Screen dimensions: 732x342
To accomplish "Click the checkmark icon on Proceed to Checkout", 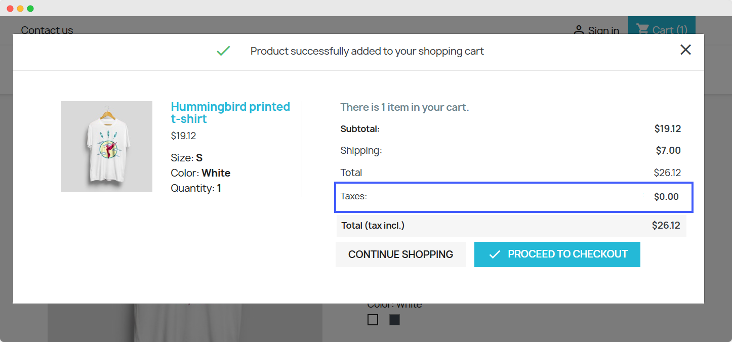I will click(x=495, y=254).
